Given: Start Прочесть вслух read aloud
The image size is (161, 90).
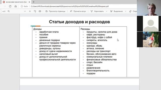Looking at the screenshot, I should (78, 11).
